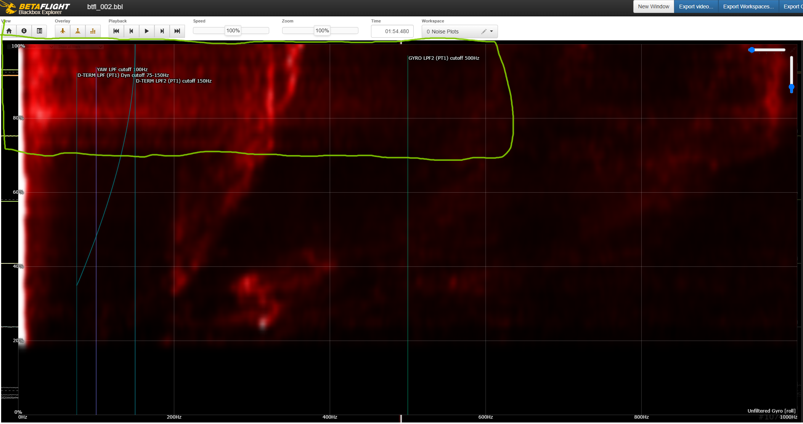Open the Export Workspaces menu
This screenshot has height=424, width=803.
click(748, 6)
